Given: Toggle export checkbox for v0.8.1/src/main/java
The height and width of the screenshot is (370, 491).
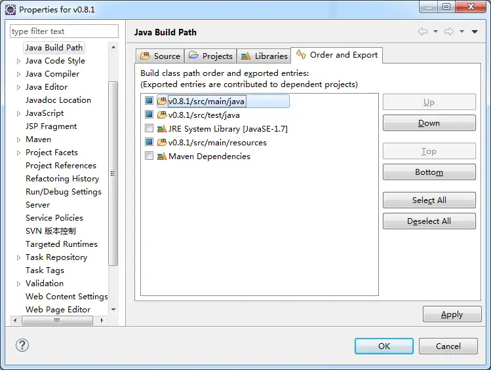Looking at the screenshot, I should click(149, 101).
